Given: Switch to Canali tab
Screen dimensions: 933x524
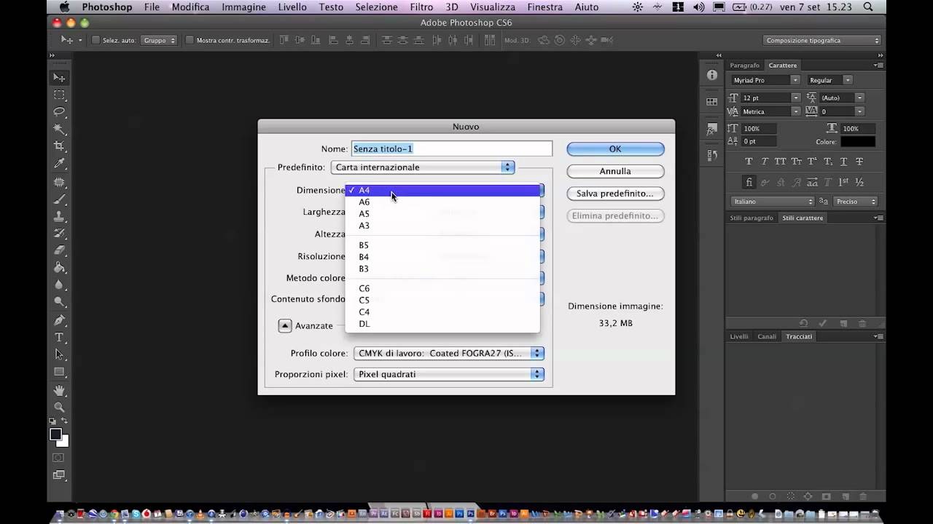Looking at the screenshot, I should (x=766, y=337).
